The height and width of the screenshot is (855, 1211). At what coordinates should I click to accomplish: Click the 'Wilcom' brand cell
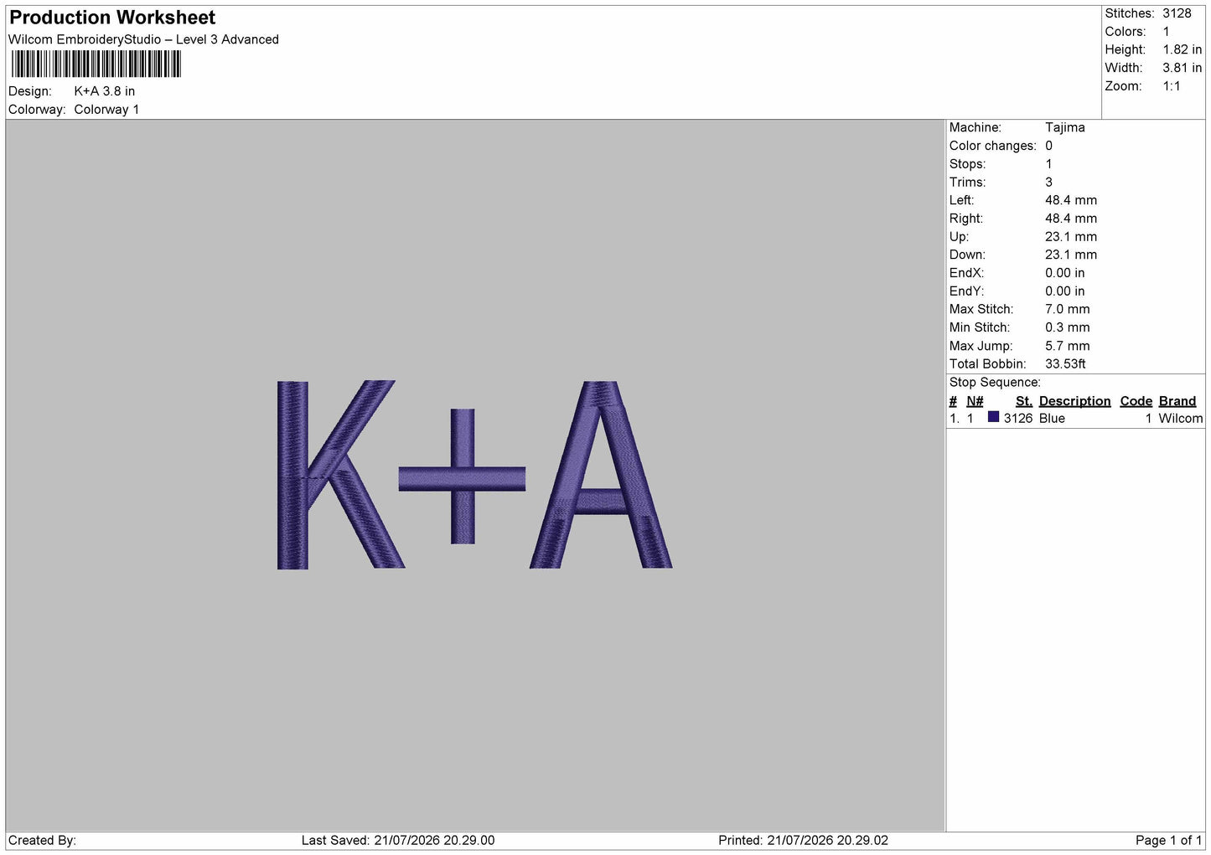1181,419
